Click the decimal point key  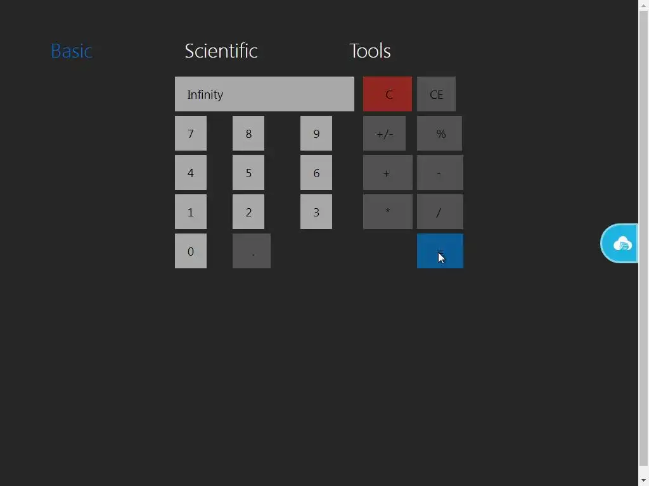point(252,251)
